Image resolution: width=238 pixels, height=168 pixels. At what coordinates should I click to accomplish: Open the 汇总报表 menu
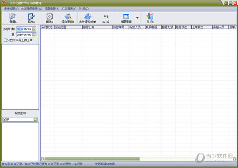point(69,9)
